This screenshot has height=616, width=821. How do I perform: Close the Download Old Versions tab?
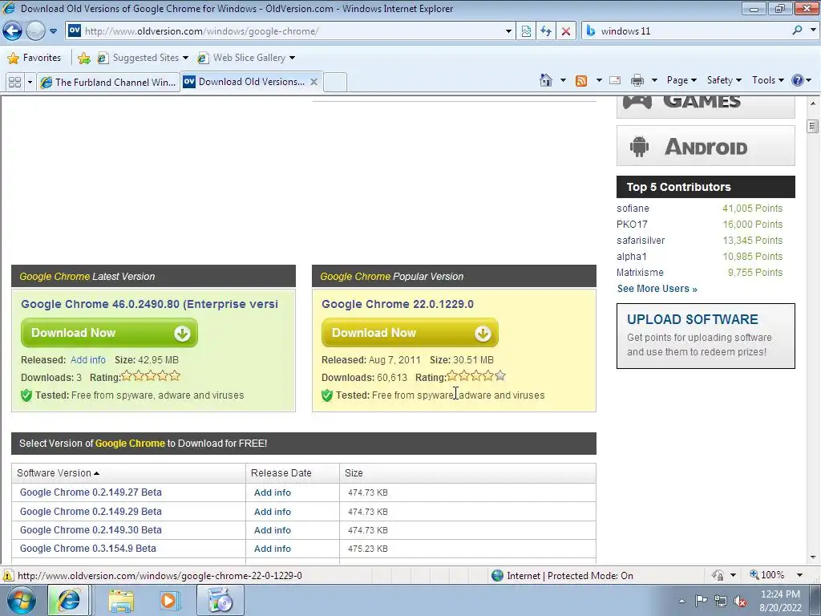(313, 82)
